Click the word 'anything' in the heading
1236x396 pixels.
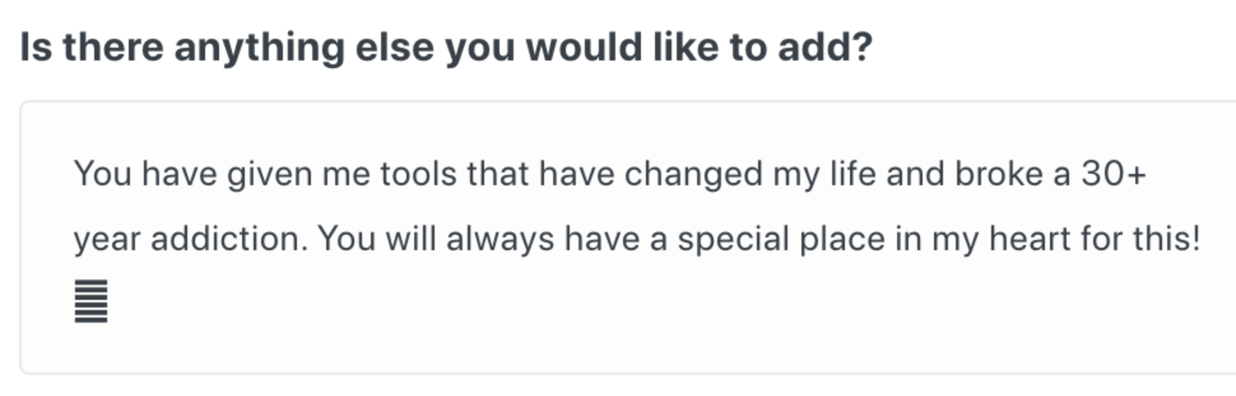[259, 48]
